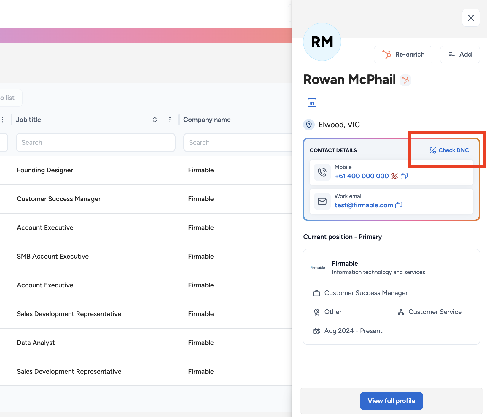487x417 pixels.
Task: Copy the mobile number +61 400 000 000
Action: (404, 176)
